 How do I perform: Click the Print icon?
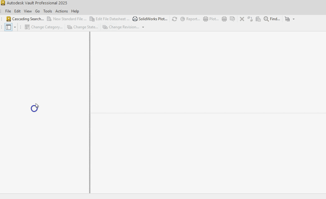[224, 19]
